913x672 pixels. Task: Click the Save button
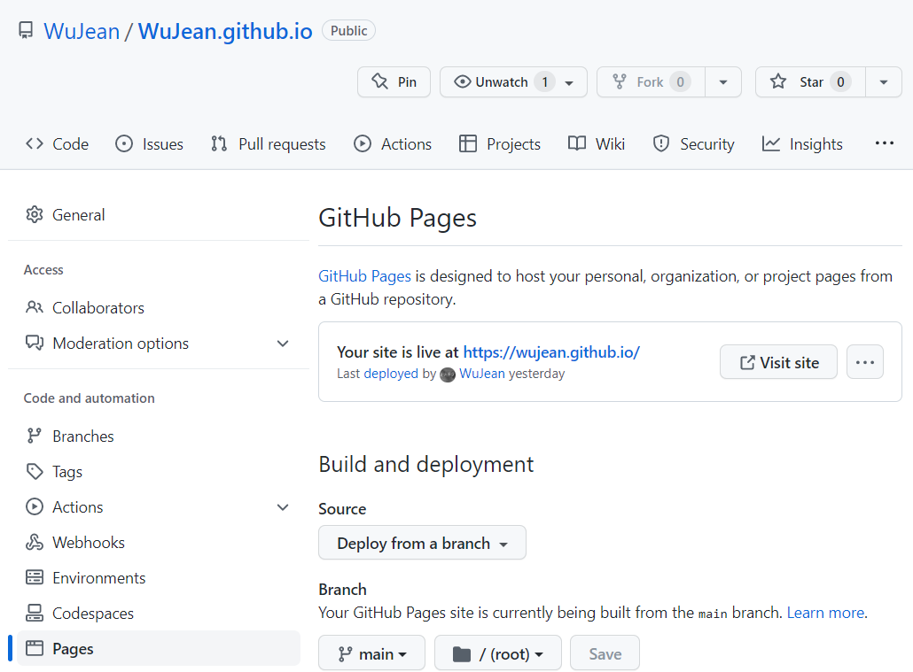coord(605,653)
